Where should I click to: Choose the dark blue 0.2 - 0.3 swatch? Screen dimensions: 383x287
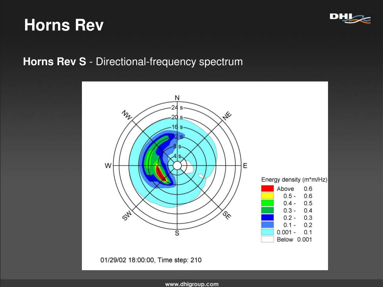[x=267, y=217]
